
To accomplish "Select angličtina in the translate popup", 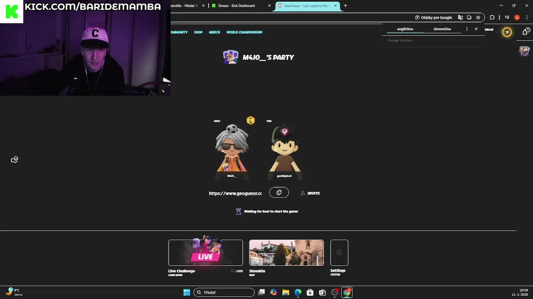I will click(405, 29).
